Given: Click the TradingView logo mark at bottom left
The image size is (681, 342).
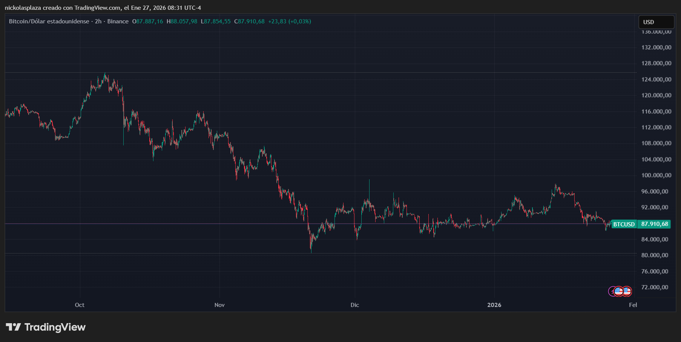Looking at the screenshot, I should [x=14, y=327].
